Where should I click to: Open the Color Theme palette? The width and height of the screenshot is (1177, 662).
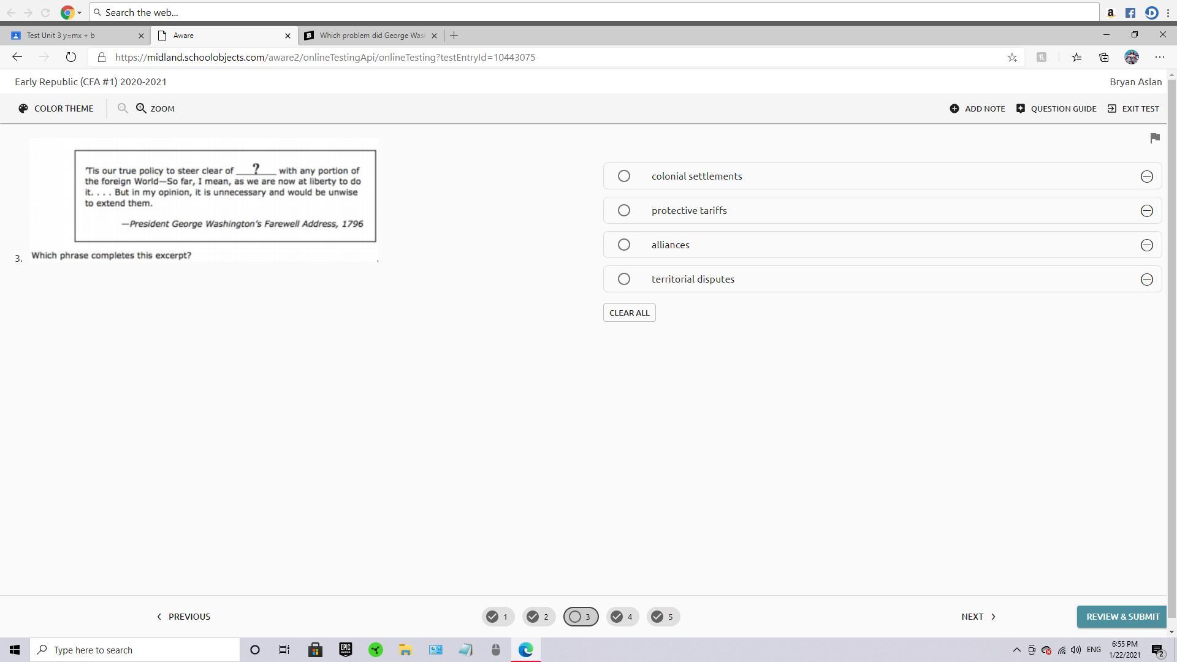(x=56, y=108)
